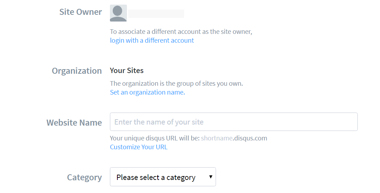This screenshot has height=193, width=380.
Task: Click the 'Website Name' label
Action: [x=74, y=123]
